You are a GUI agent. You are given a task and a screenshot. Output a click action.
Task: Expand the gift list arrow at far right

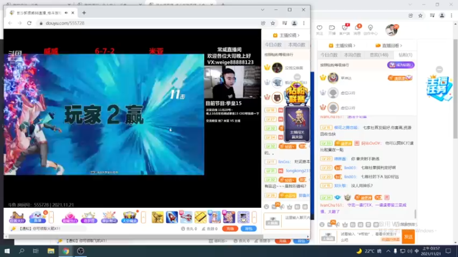[254, 218]
